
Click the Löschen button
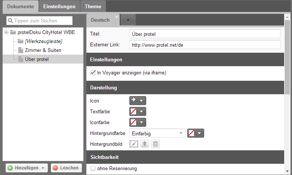click(x=66, y=168)
